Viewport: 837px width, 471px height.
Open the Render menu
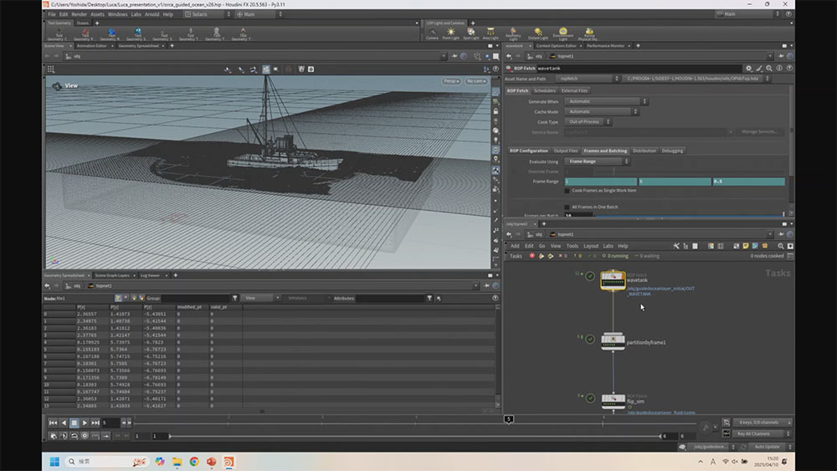click(x=79, y=14)
